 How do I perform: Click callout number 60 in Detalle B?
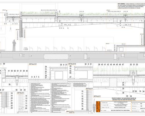12,103
